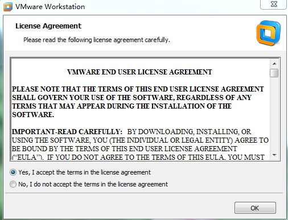Screen dimensions: 288x220
Task: Click the license text scroll up arrow
Action: point(274,64)
